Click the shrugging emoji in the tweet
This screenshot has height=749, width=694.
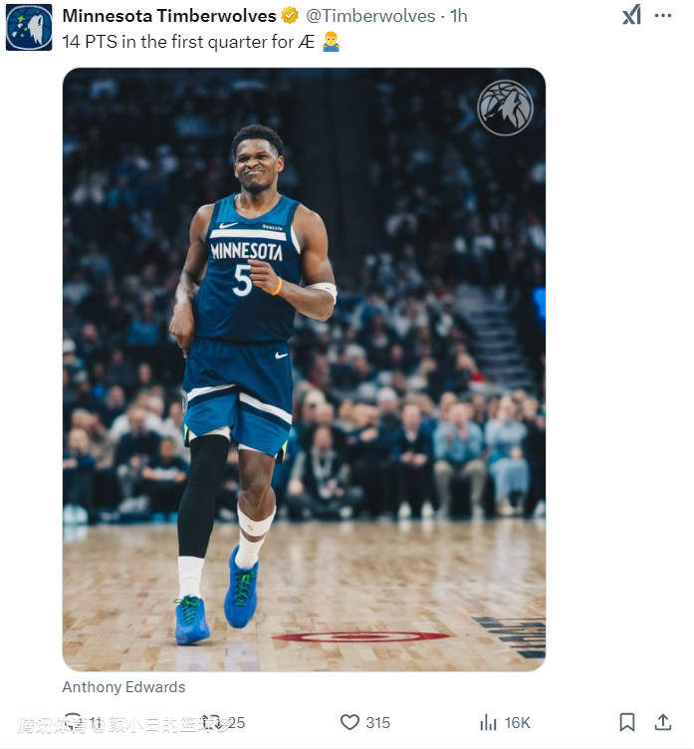tap(331, 42)
